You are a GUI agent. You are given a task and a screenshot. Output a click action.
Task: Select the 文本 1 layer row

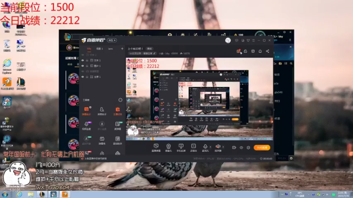[102, 60]
